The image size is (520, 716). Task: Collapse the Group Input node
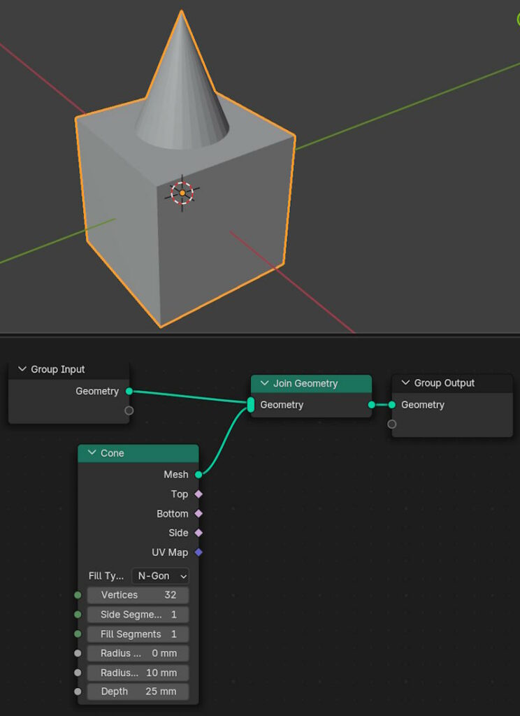coord(22,369)
